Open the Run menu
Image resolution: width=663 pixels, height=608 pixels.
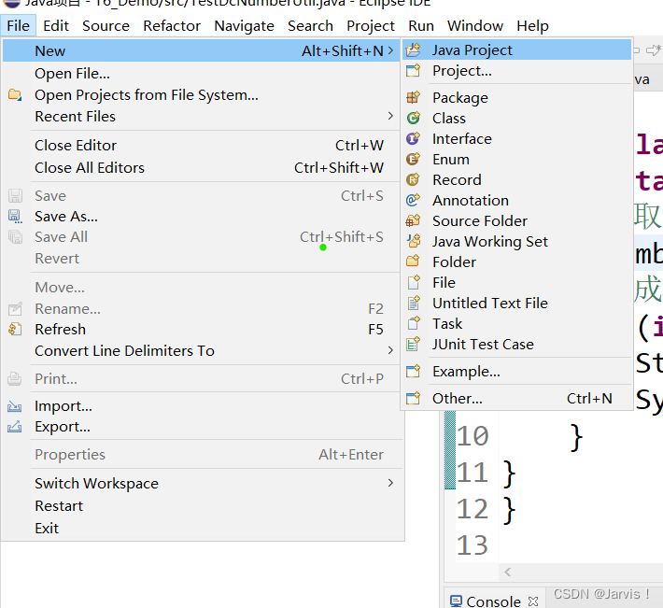[421, 26]
